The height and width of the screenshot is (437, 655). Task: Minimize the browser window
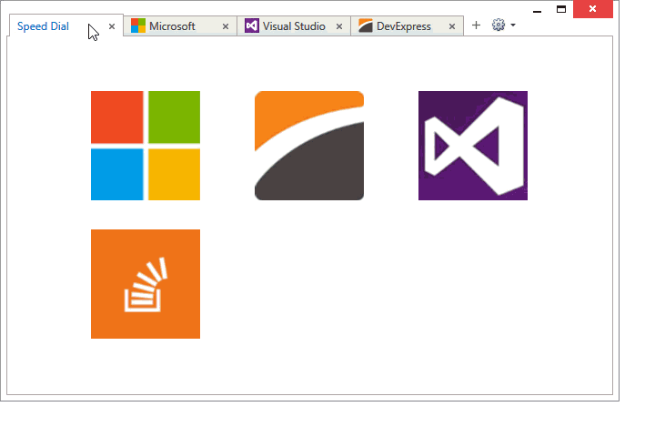pyautogui.click(x=538, y=10)
